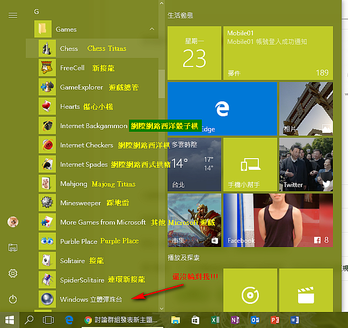Screen dimensions: 348x328
Task: Open the calendar tile showing 23
Action: click(194, 53)
